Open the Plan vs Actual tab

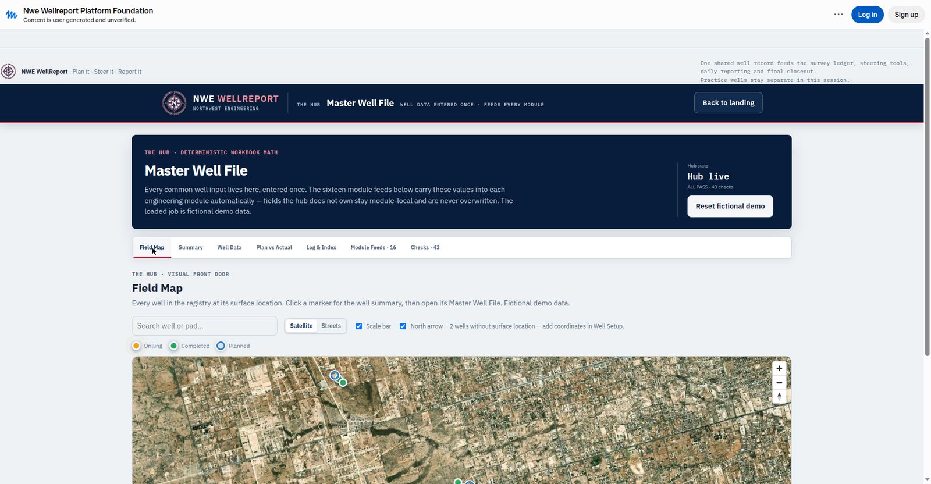pos(274,248)
